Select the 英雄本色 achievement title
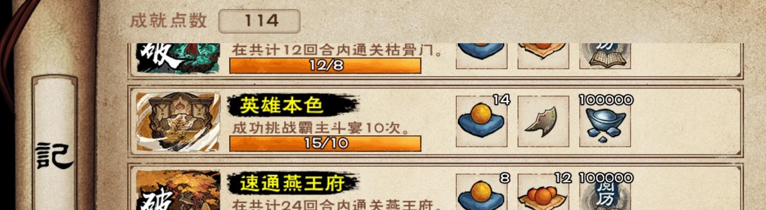The image size is (766, 210). tap(282, 105)
